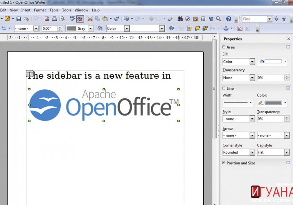Open the toolbar line style '- none -' dropdown
Screen dimensions: 293x205
tap(36, 28)
